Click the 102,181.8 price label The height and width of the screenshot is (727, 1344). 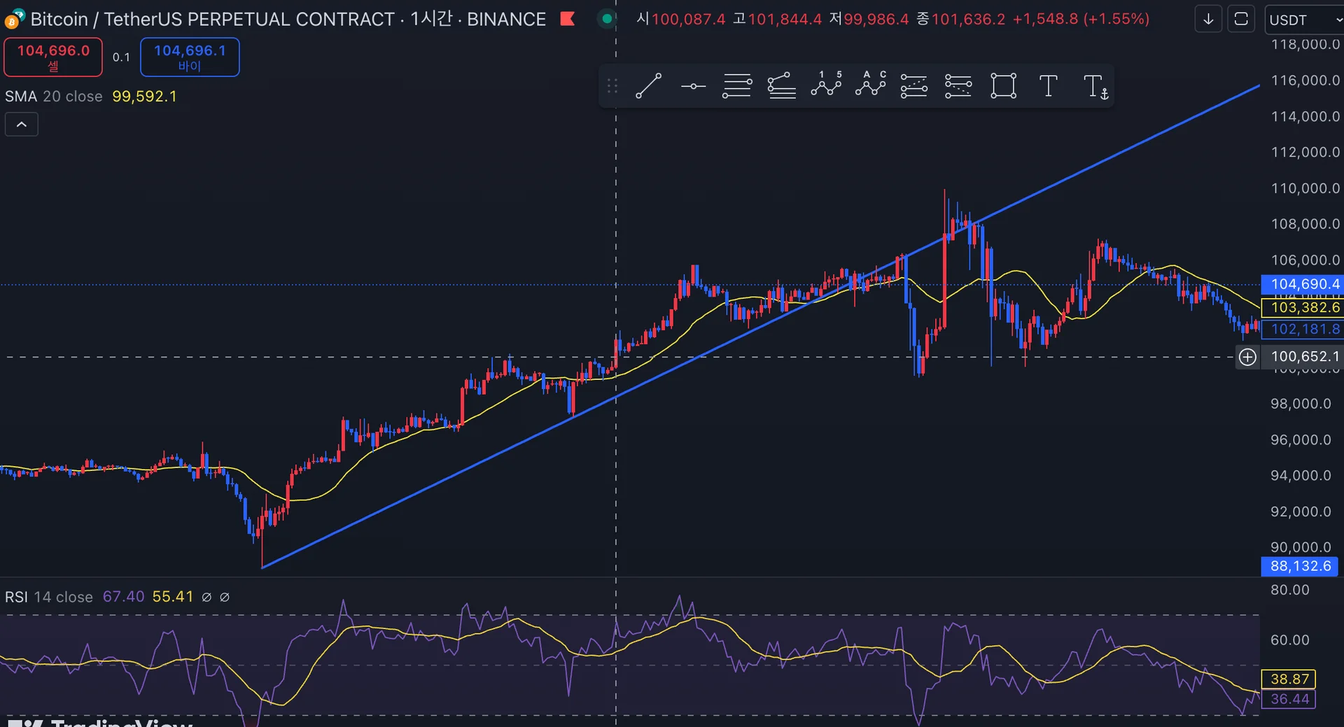tap(1302, 330)
